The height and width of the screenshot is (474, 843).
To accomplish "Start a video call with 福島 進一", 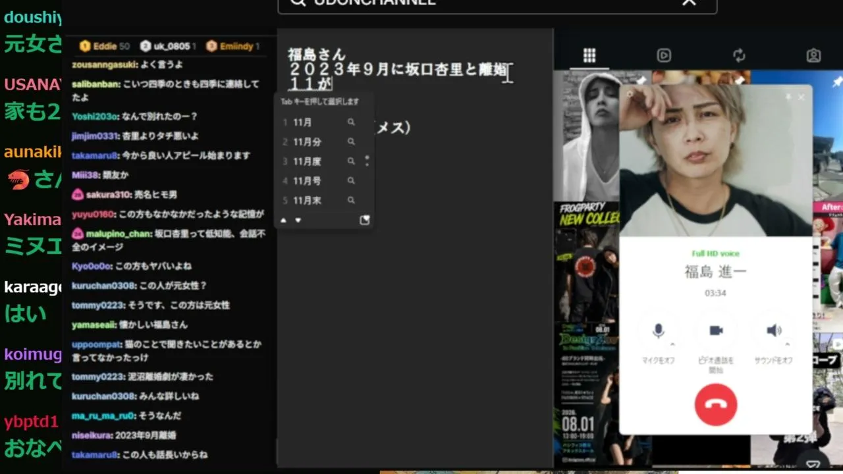I will click(x=716, y=331).
